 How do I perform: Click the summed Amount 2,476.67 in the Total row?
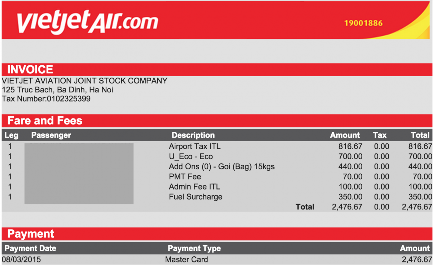(x=347, y=207)
